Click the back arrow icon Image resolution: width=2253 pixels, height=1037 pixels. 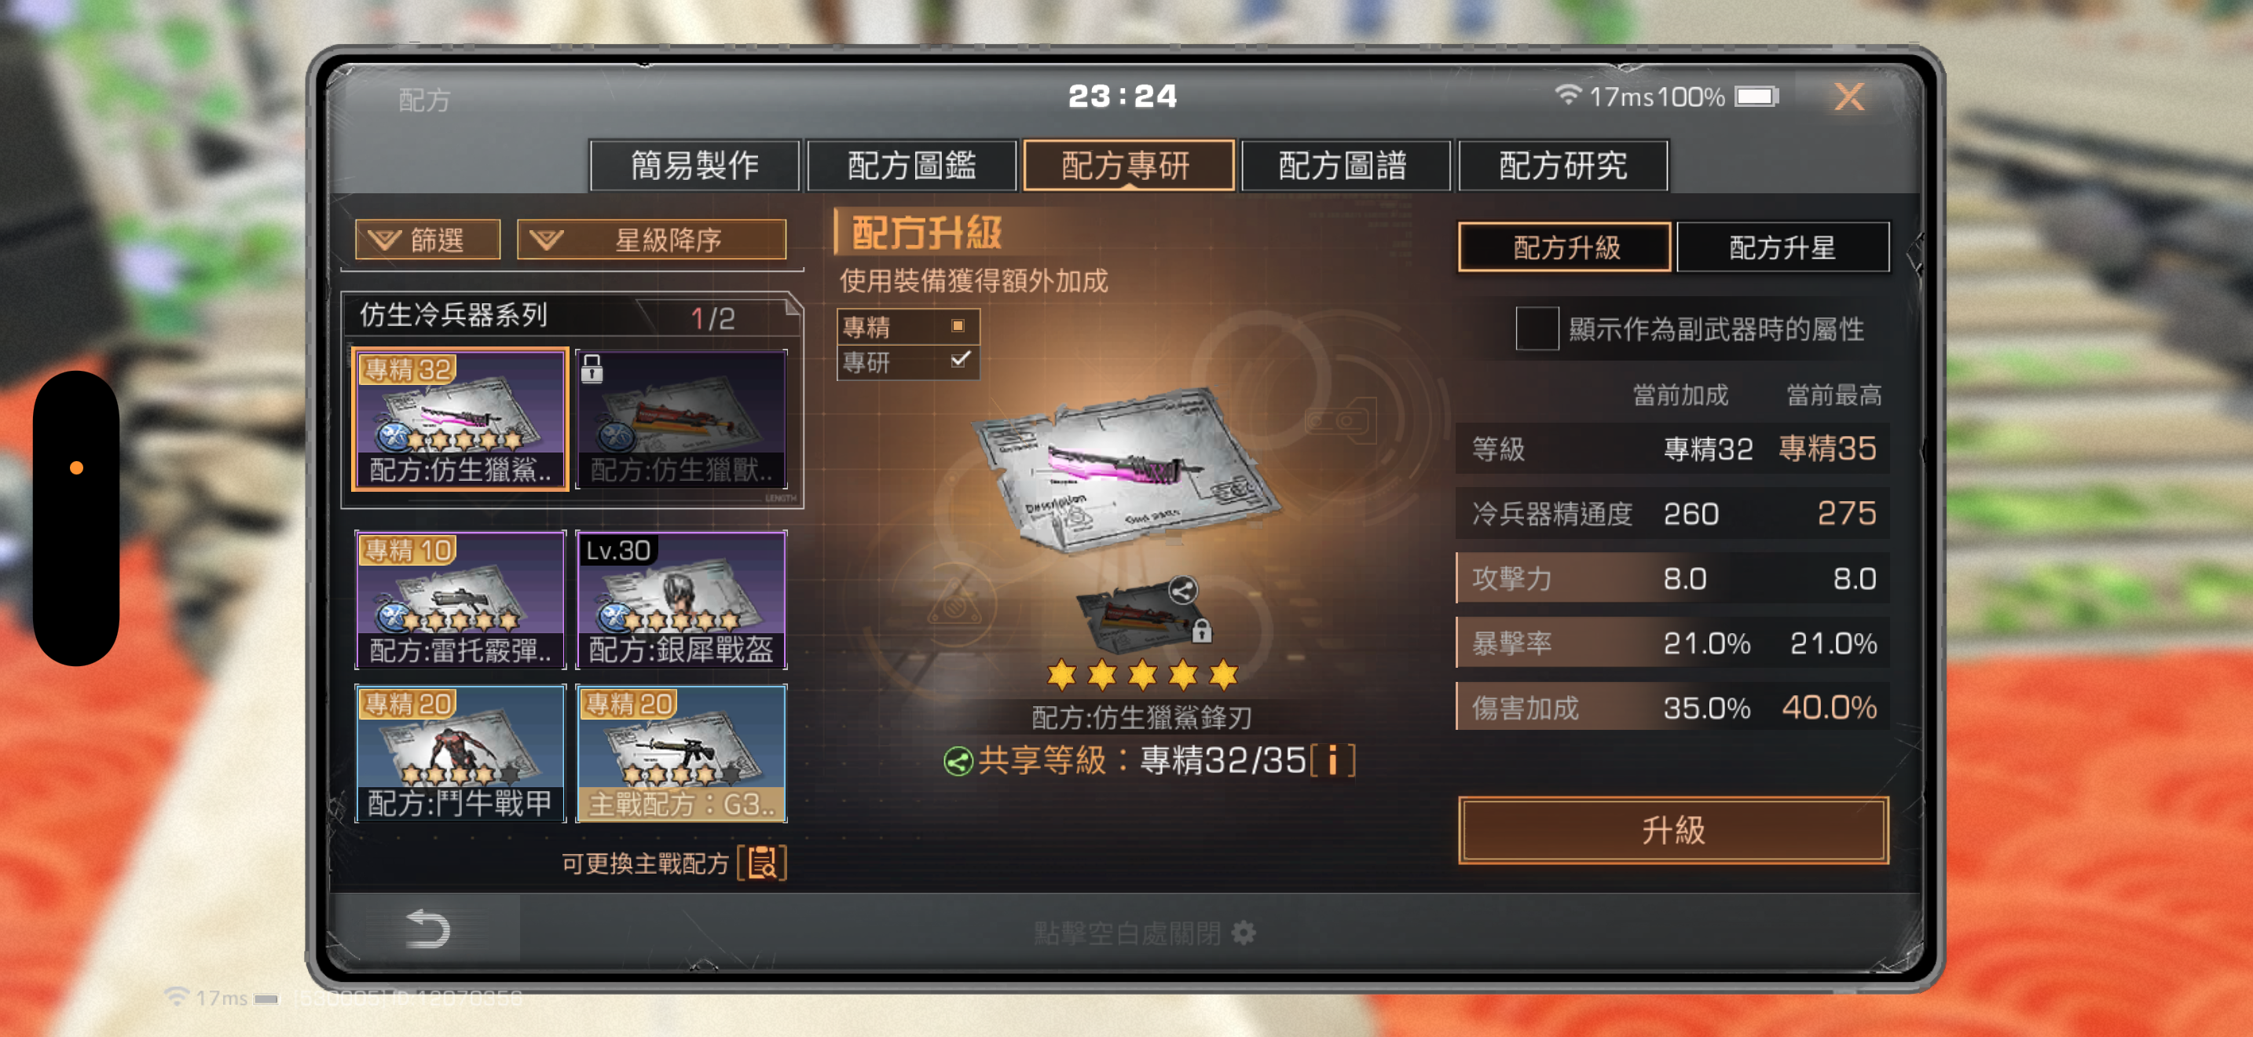[427, 929]
